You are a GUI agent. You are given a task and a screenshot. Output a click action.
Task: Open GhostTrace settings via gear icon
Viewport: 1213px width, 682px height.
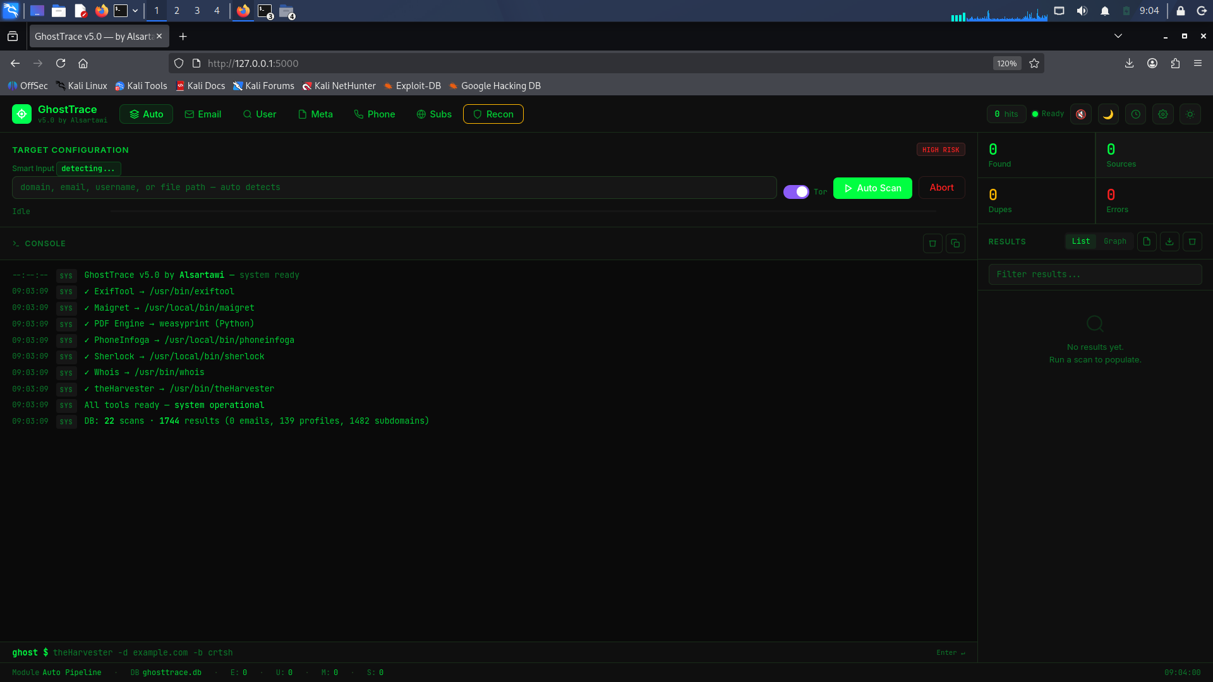pos(1163,114)
